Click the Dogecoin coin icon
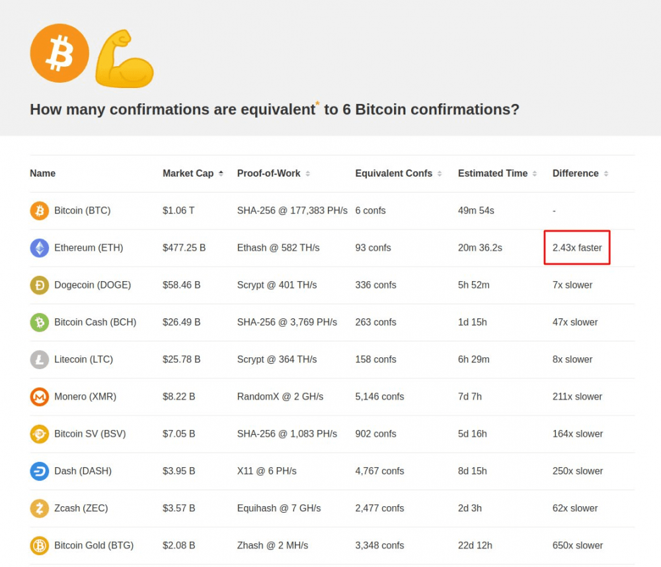Screen dimensions: 661x567 pos(40,285)
